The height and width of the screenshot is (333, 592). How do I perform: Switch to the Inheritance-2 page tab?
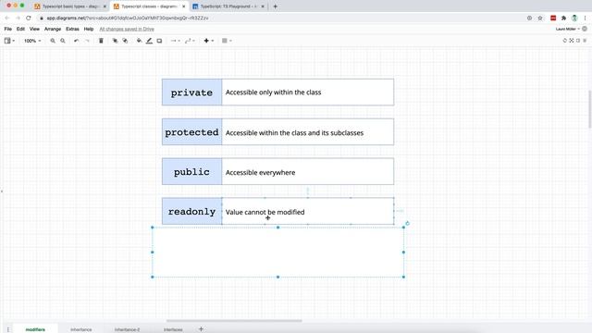127,329
